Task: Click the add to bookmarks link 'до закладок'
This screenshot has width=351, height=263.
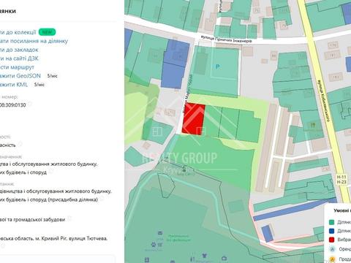Action: (19, 50)
